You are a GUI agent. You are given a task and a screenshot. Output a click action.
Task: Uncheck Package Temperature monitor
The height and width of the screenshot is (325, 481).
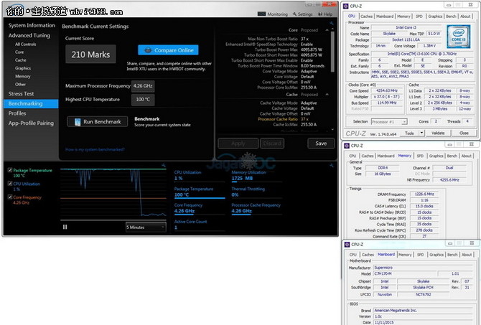[x=9, y=170]
